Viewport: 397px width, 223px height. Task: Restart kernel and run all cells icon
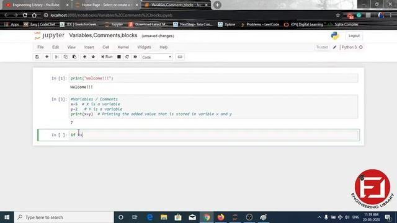[x=135, y=57]
